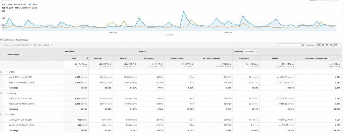Screen dimensions: 343x134
Task: Tick the checkbox for tablet row
Action: (x=2, y=115)
